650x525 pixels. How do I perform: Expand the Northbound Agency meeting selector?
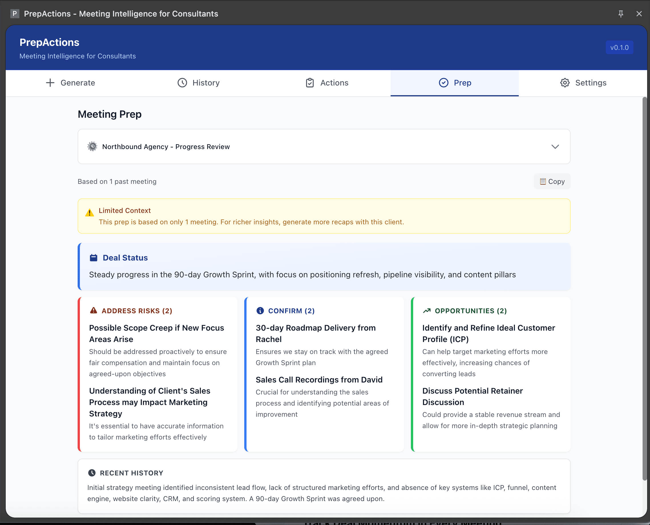(555, 147)
